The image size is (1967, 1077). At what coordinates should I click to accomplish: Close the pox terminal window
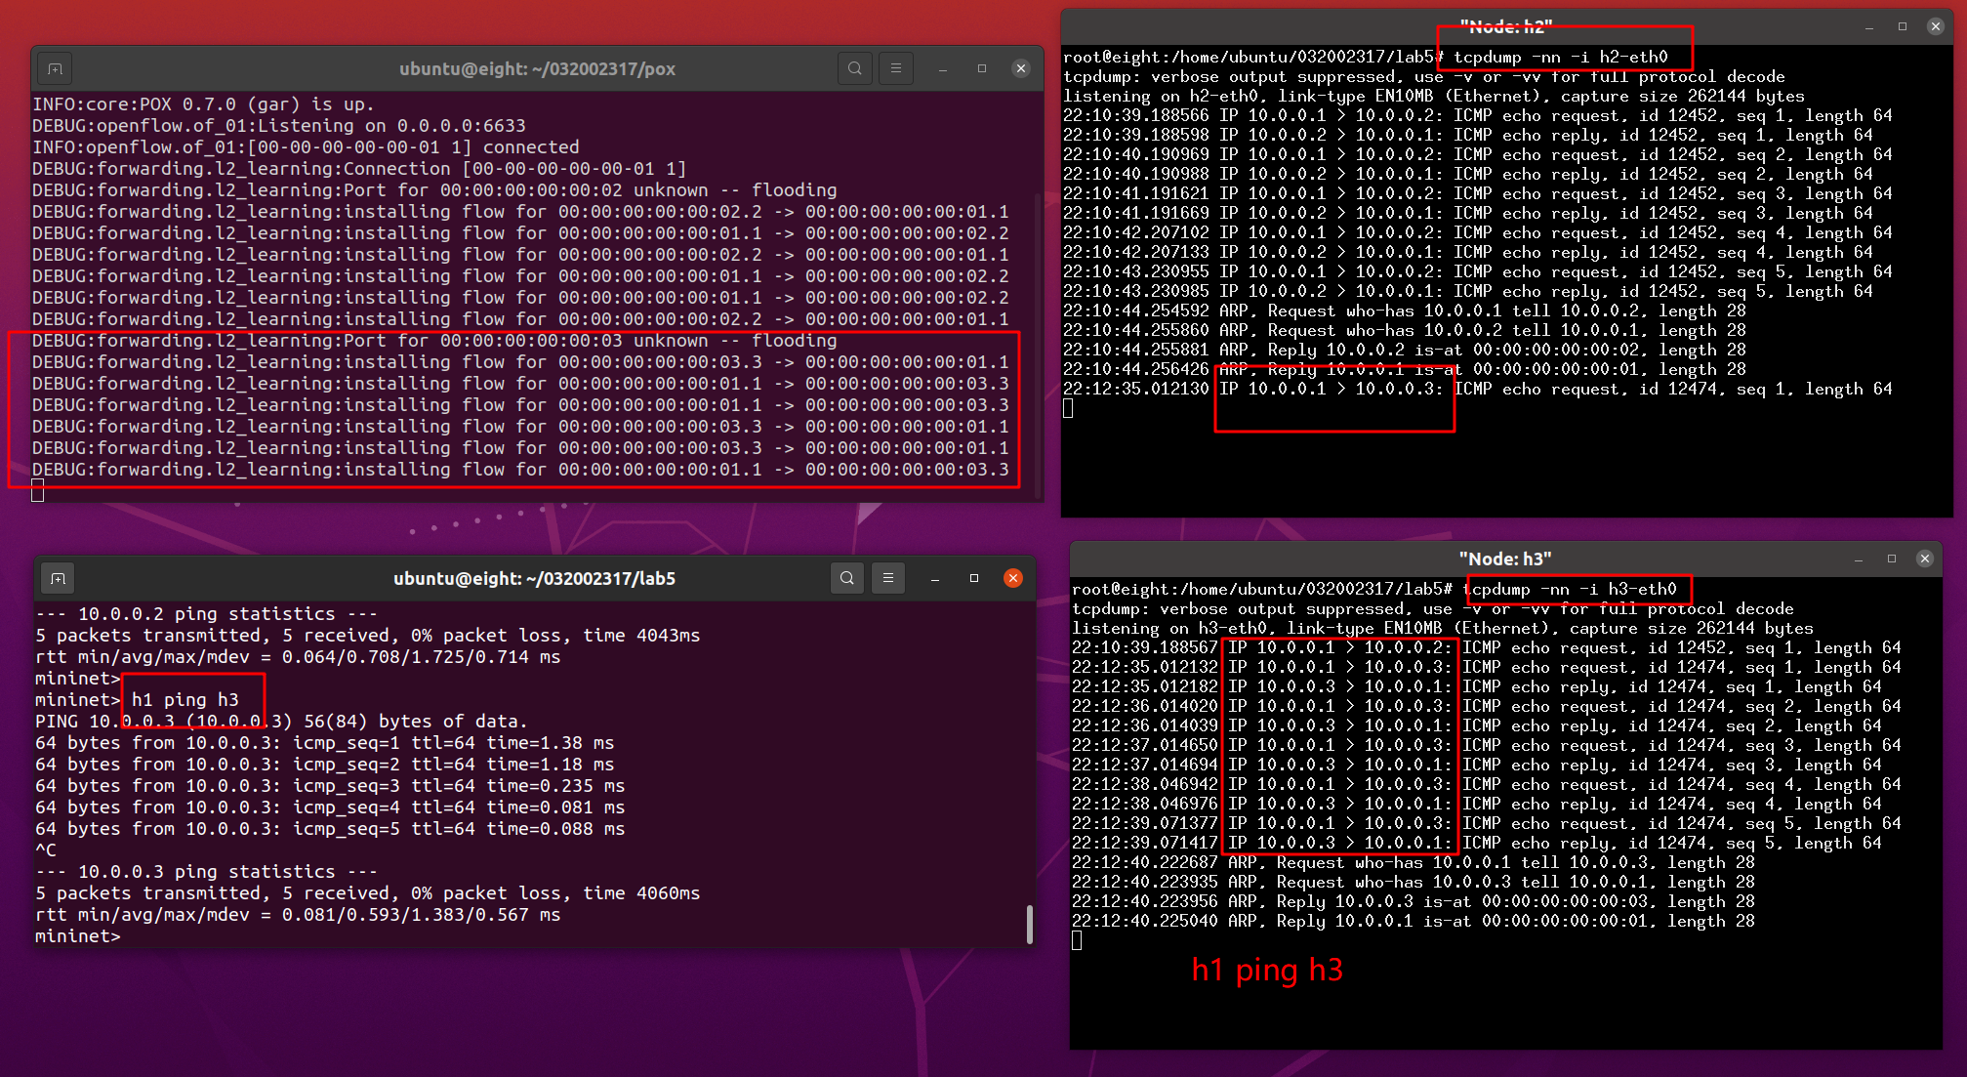coord(1020,68)
